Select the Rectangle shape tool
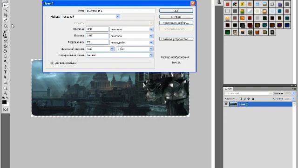The height and width of the screenshot is (168, 298). click(x=5, y=82)
